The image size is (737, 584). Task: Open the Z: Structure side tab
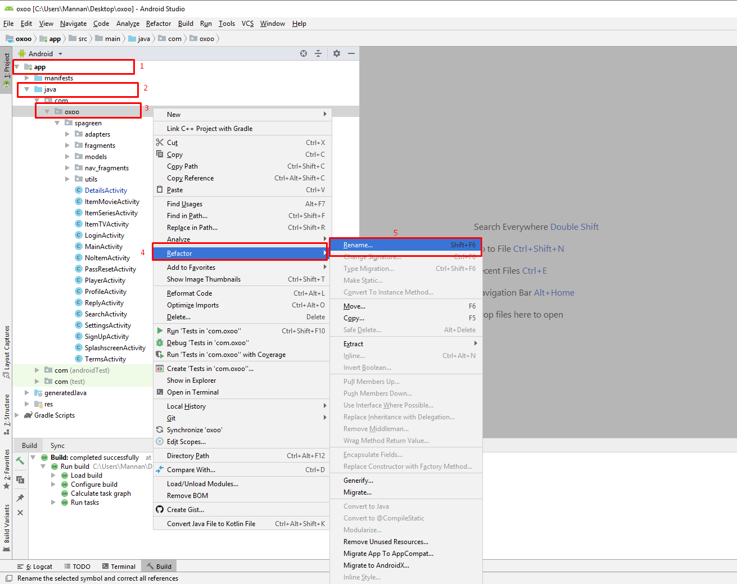[7, 415]
